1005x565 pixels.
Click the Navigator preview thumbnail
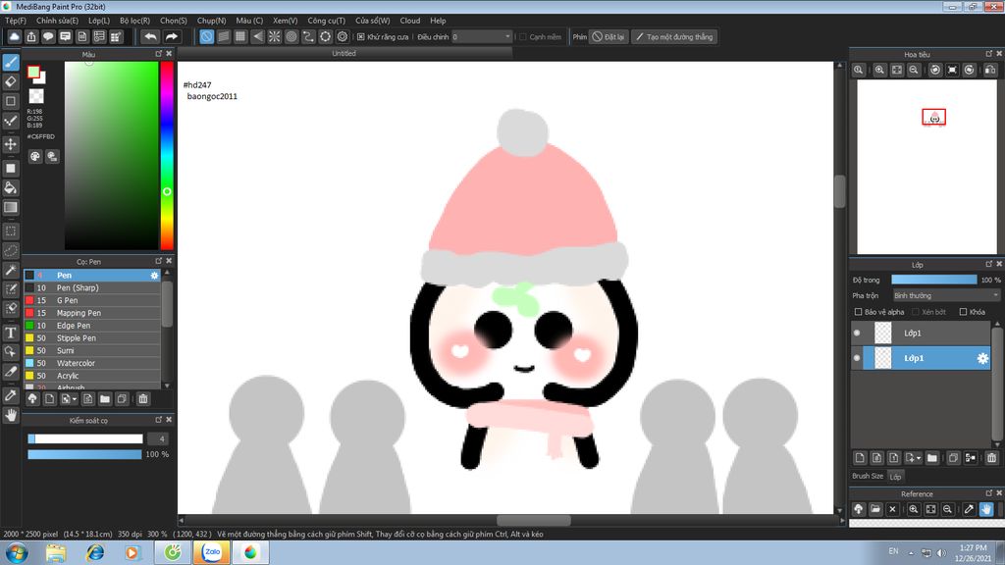click(x=926, y=167)
